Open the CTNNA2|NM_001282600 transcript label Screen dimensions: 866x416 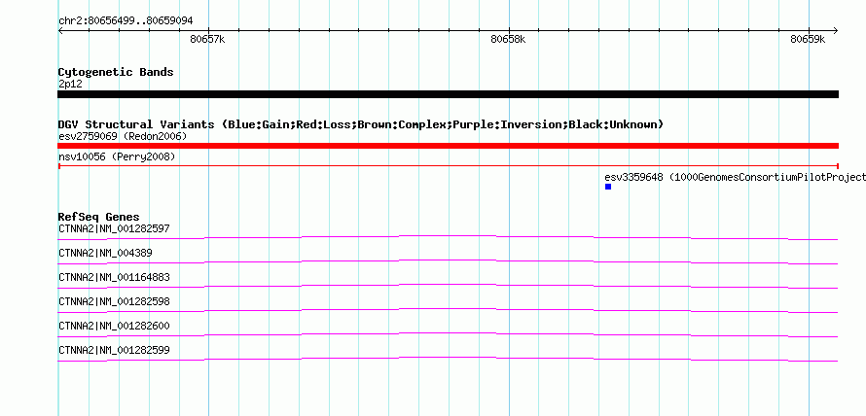[114, 326]
